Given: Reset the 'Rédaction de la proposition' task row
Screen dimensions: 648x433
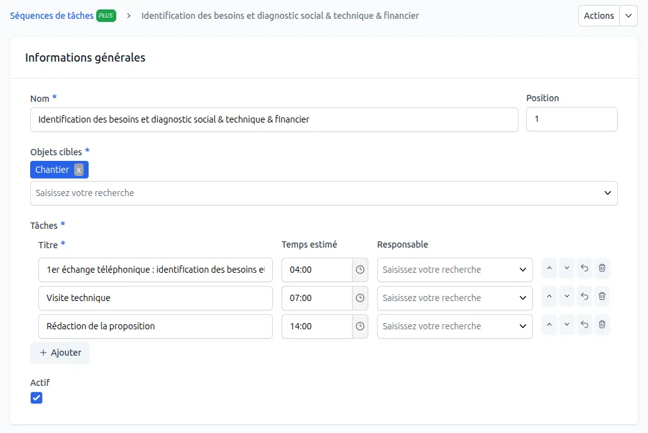Looking at the screenshot, I should 584,324.
